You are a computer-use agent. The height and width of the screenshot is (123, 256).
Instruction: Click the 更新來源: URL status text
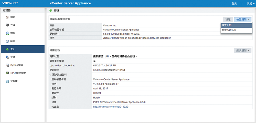pos(115,57)
